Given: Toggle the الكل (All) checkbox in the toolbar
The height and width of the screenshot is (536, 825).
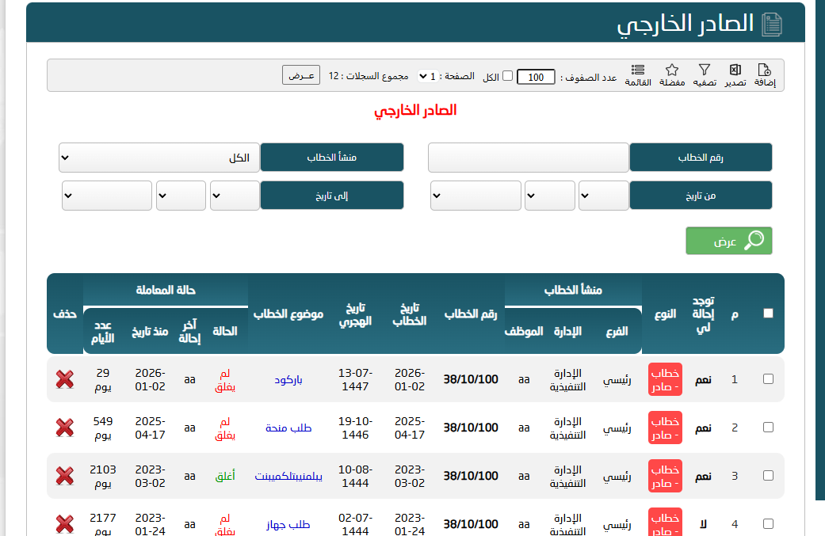Looking at the screenshot, I should click(x=508, y=77).
